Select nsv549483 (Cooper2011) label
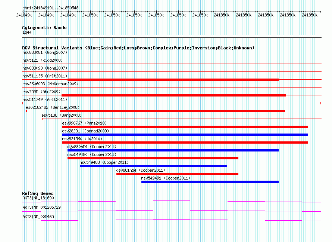This screenshot has width=332, height=242. (104, 162)
